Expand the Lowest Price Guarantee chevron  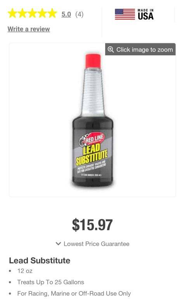[58, 243]
